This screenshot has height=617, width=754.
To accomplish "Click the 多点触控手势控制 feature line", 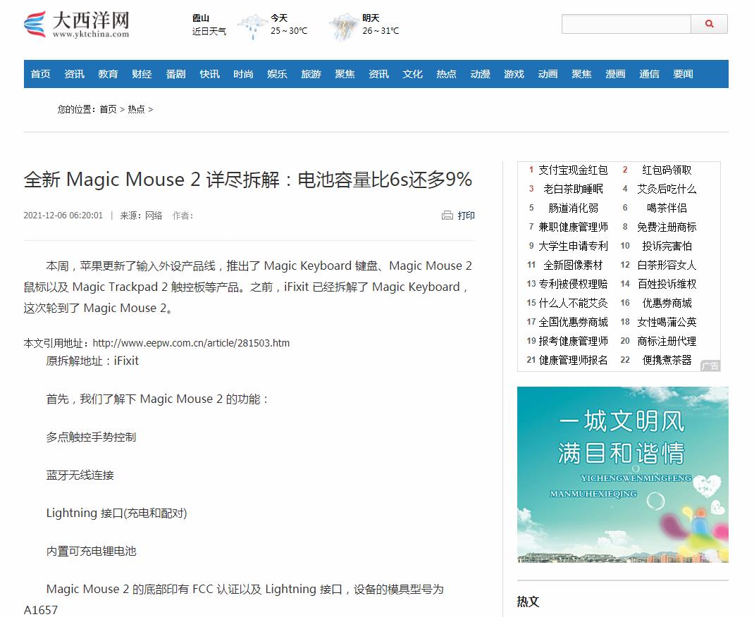I will tap(91, 437).
